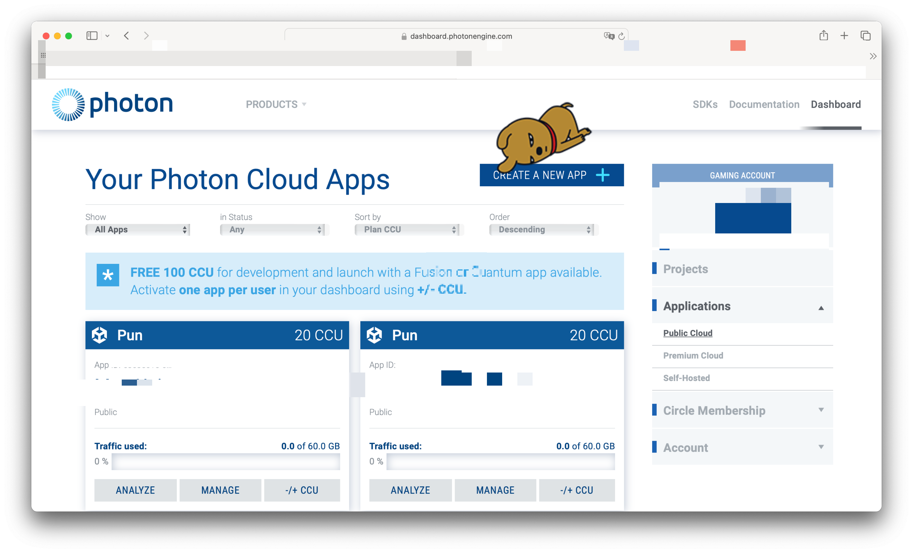Click the Photon logo icon
This screenshot has width=913, height=553.
point(68,104)
